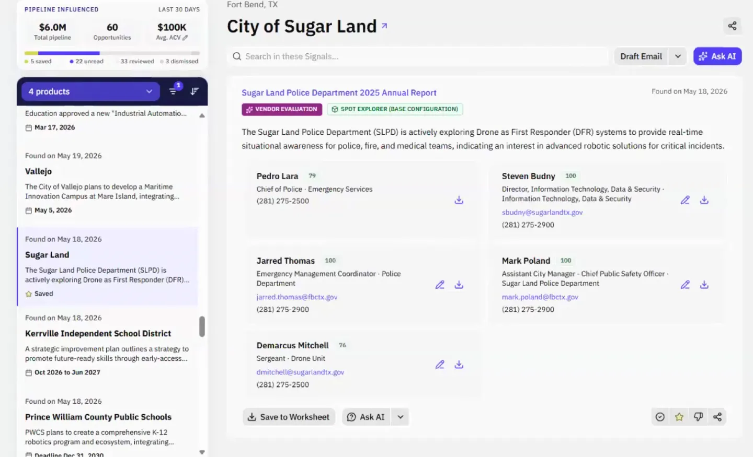
Task: Select the Sugar Land signal card
Action: (107, 266)
